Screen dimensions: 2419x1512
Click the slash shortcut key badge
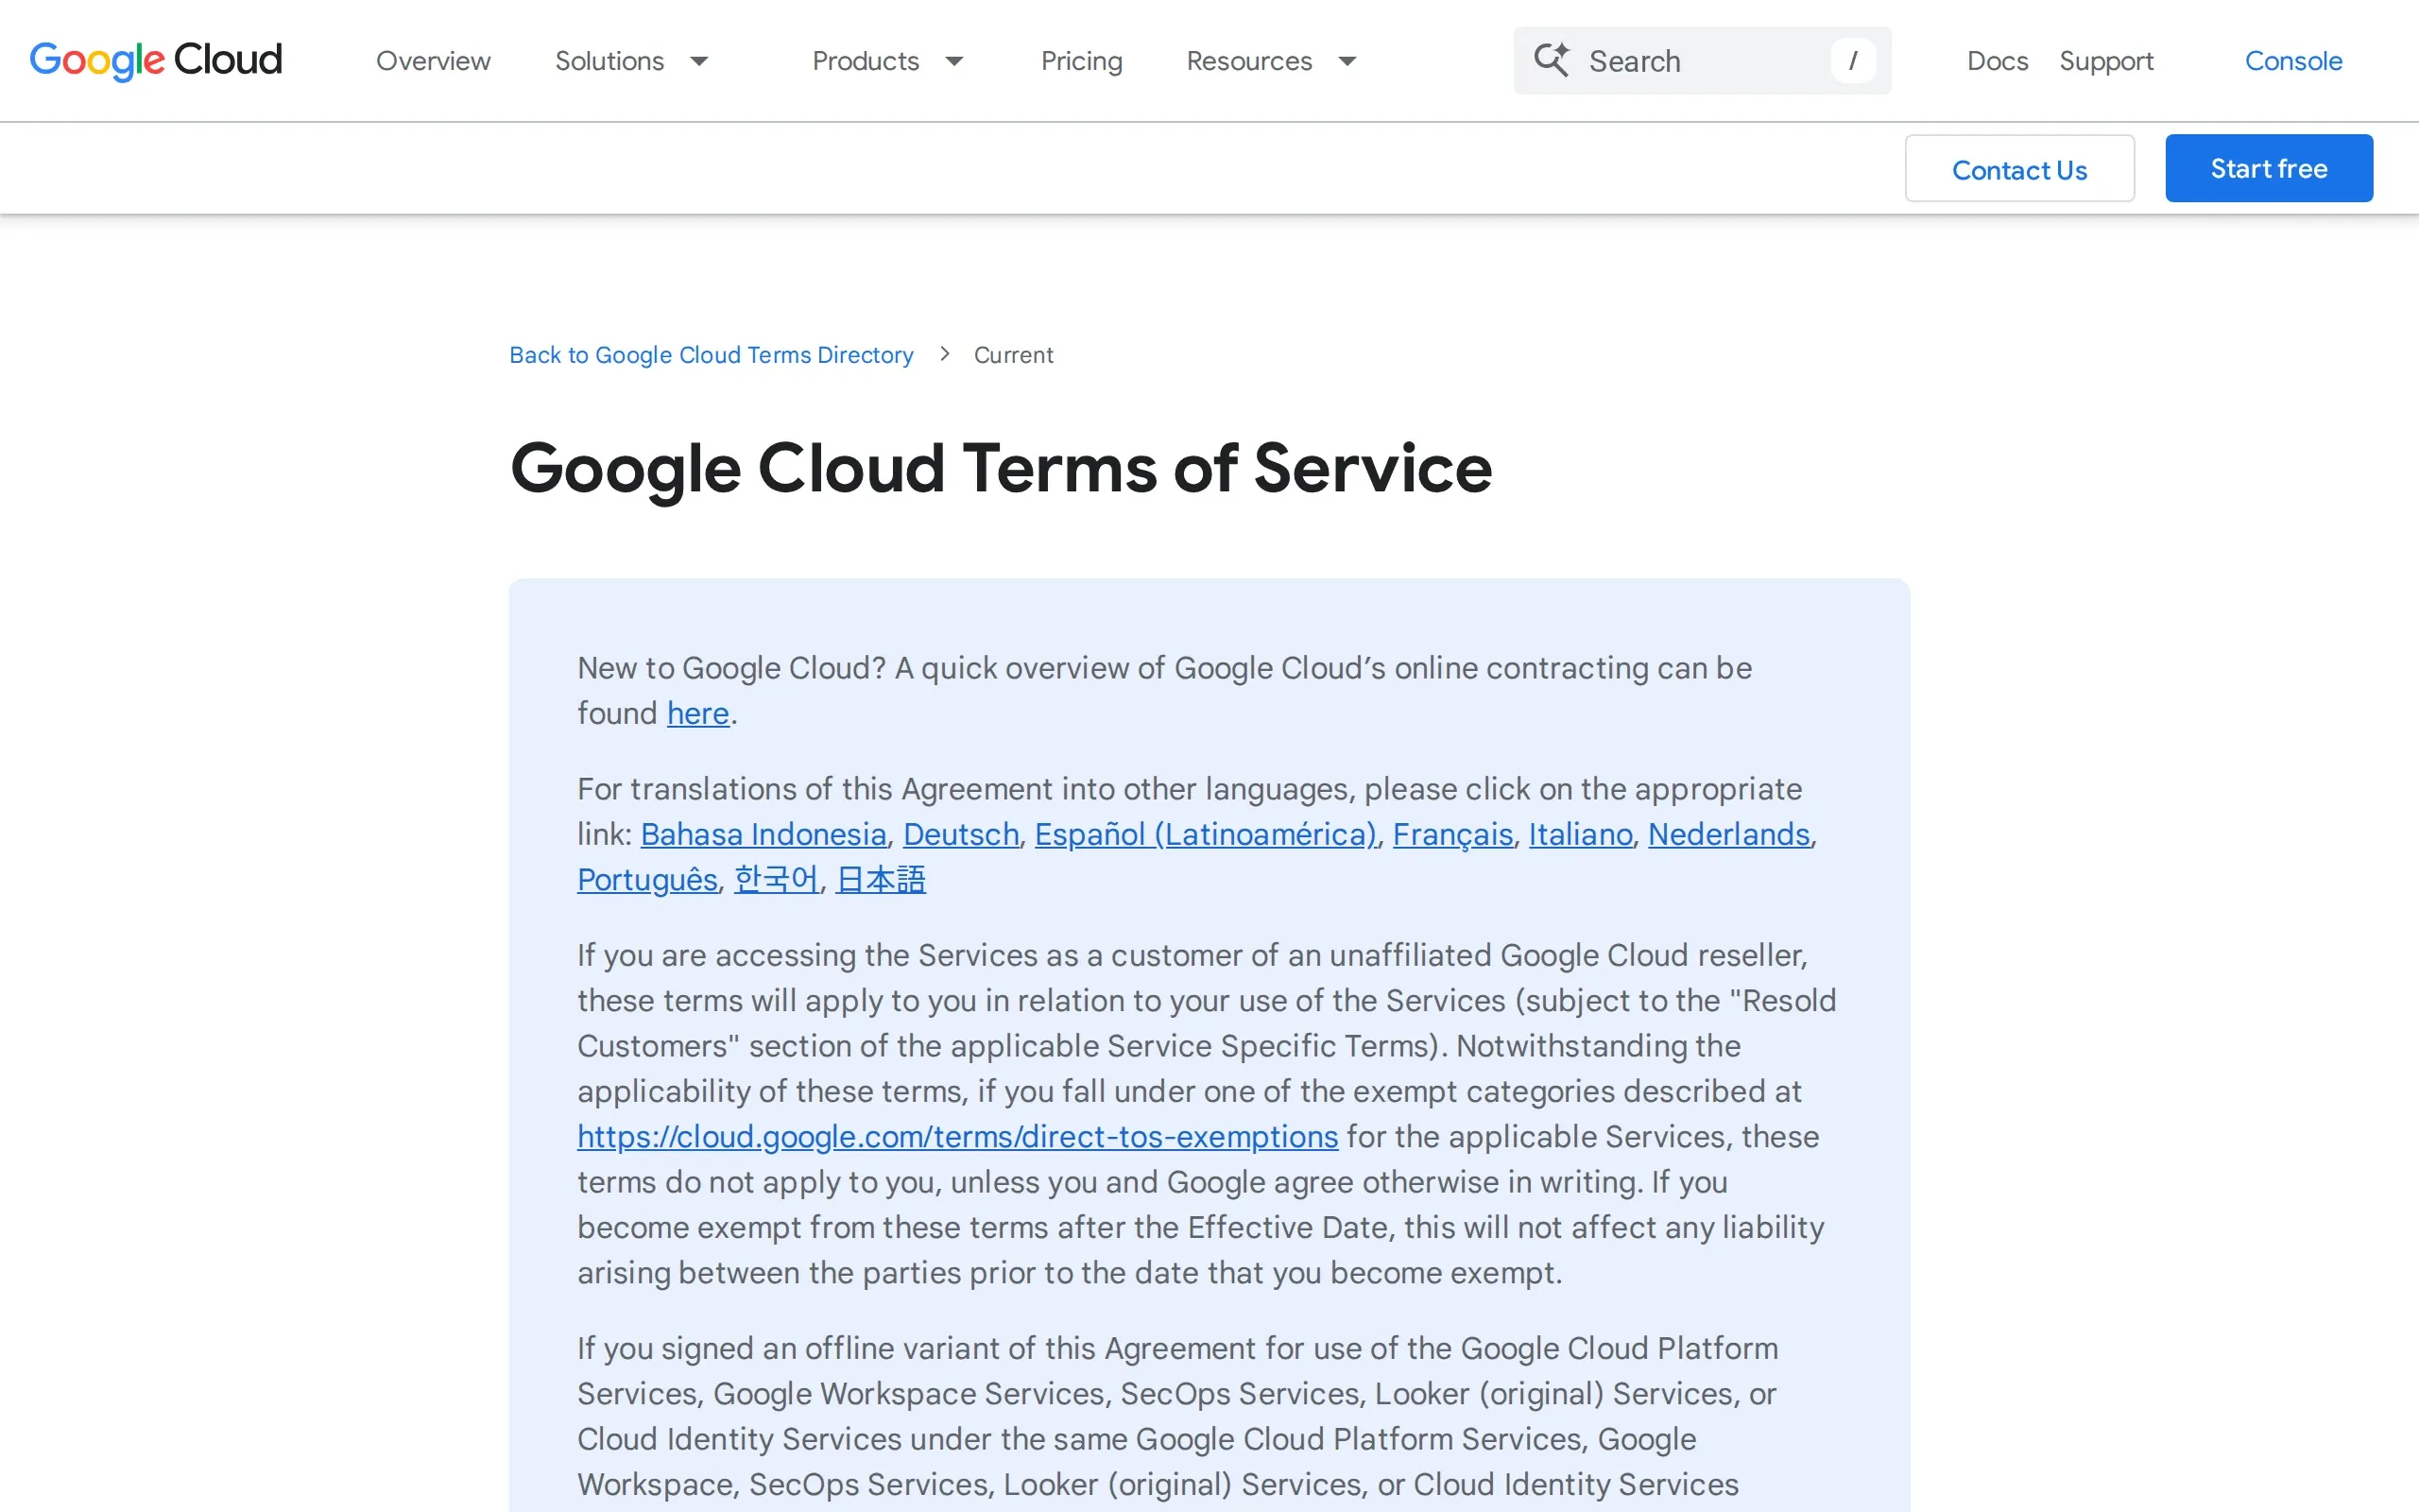[x=1852, y=61]
